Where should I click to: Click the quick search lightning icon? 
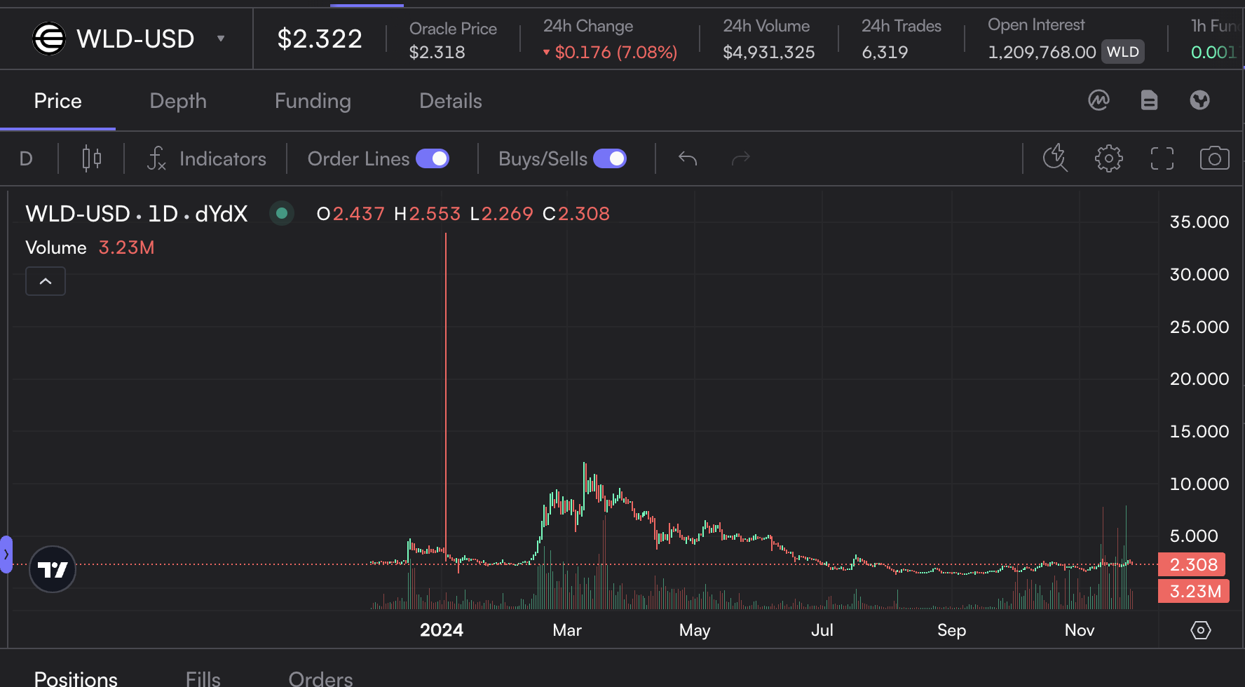[x=1055, y=158]
